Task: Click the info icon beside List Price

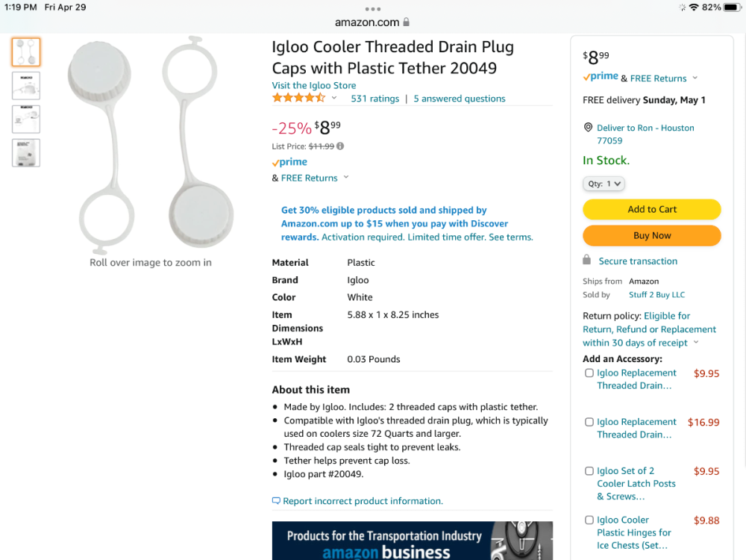Action: [340, 146]
